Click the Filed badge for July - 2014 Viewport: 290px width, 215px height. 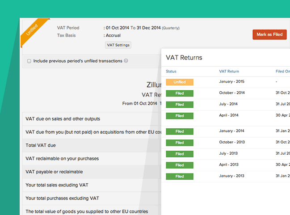pos(180,105)
